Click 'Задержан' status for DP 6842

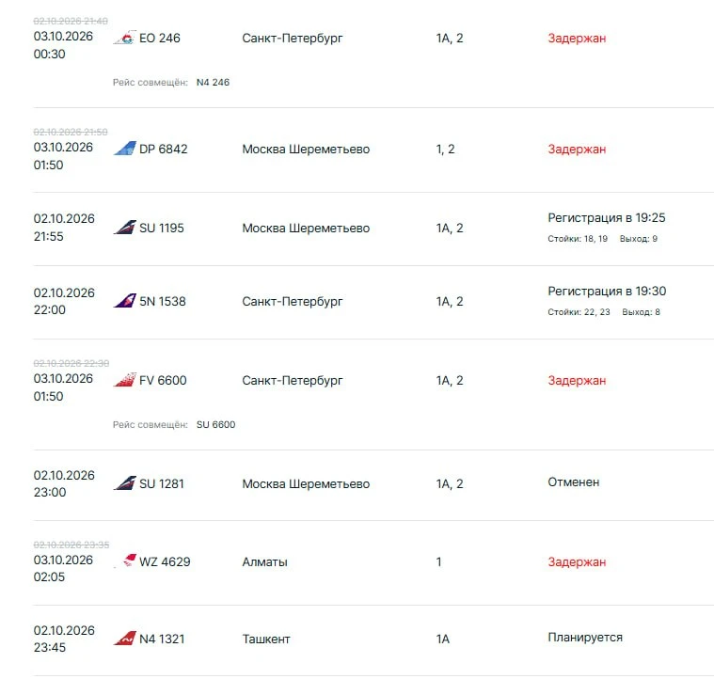577,150
